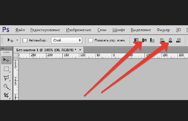
Task: Select the Move tool in the toolbox
Action: (x=6, y=60)
